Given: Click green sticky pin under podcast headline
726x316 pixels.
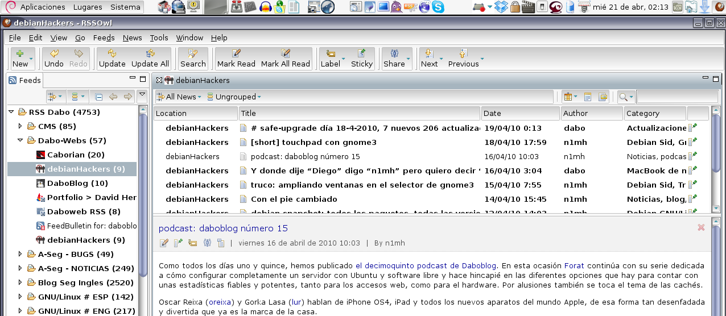Looking at the screenshot, I should pos(178,243).
